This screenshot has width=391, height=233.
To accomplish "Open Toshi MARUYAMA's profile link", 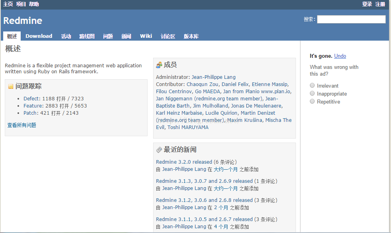I will (x=188, y=127).
